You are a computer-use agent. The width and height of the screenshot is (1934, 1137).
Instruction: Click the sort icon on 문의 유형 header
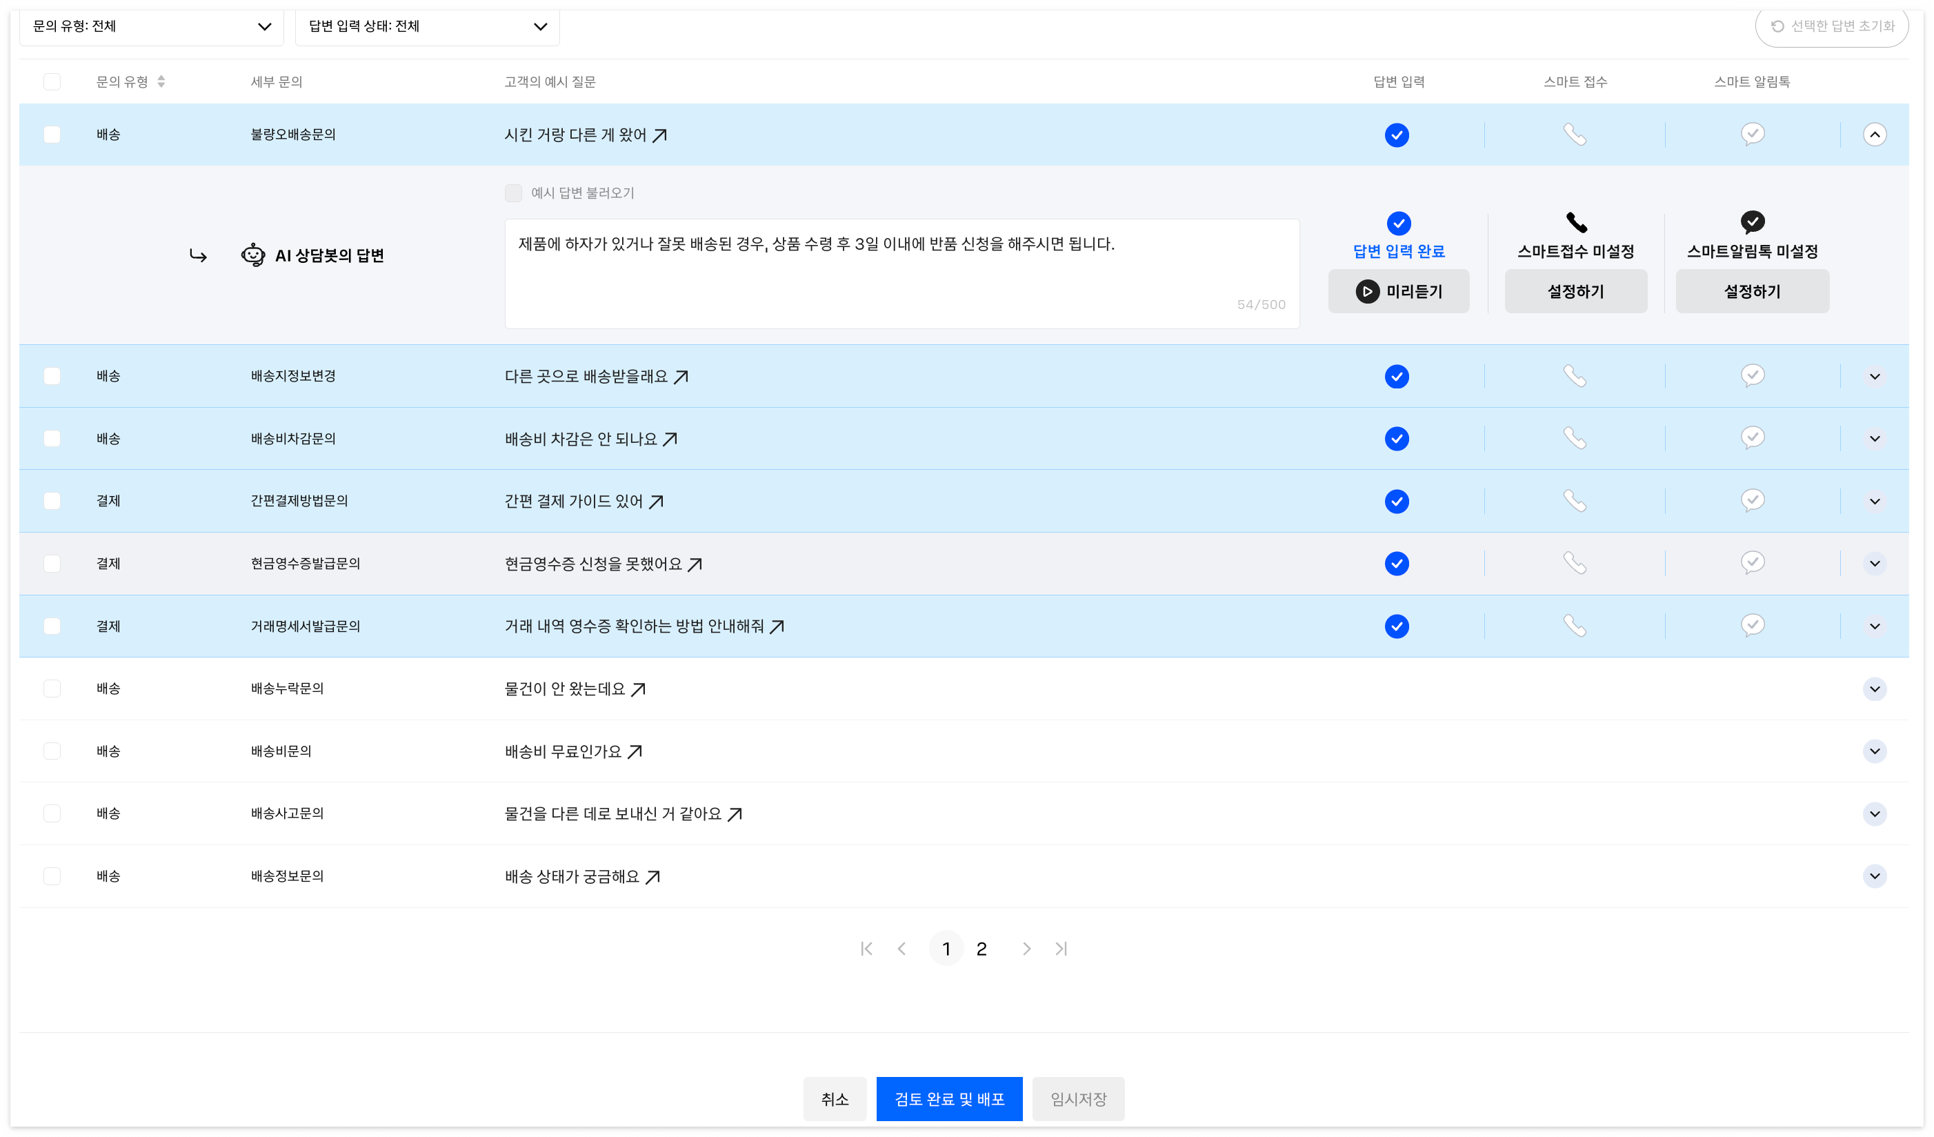click(x=161, y=81)
